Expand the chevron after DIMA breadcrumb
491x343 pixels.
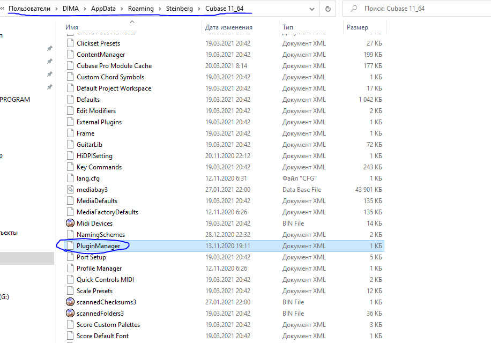[85, 9]
